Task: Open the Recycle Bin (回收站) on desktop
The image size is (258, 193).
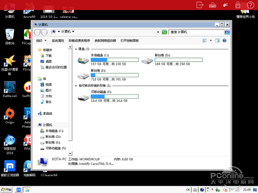Action: click(x=9, y=35)
